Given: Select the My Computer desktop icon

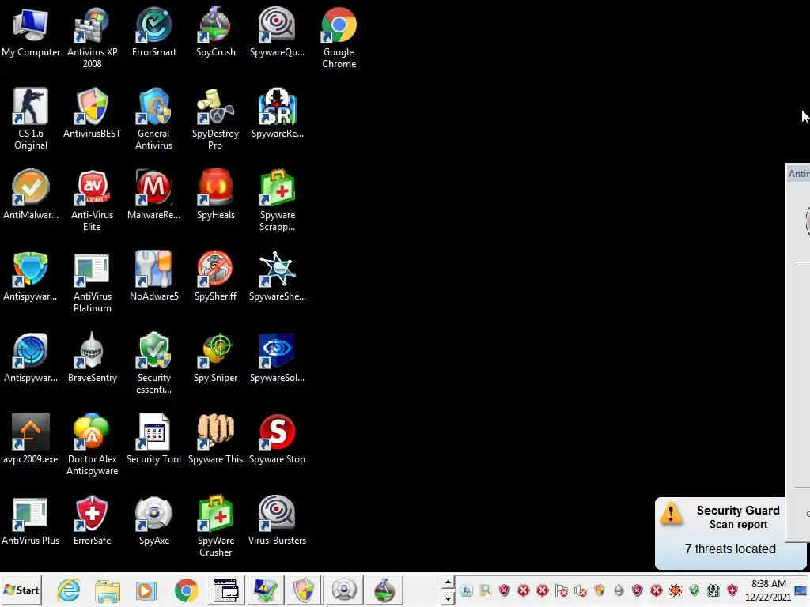Looking at the screenshot, I should [31, 32].
